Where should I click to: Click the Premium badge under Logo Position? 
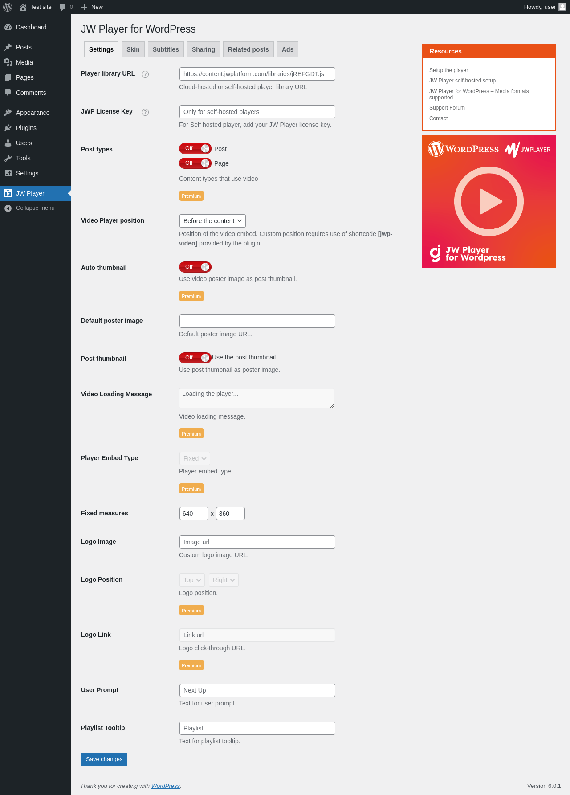(x=191, y=611)
